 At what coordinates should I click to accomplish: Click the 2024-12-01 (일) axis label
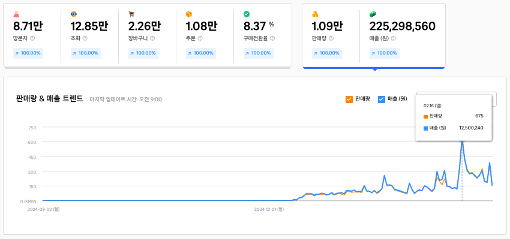[269, 210]
